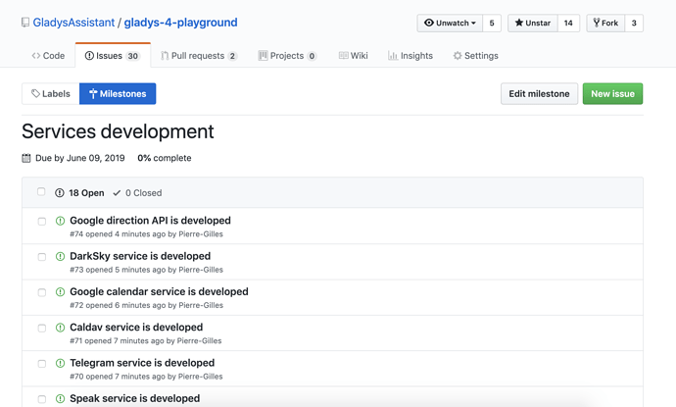Click the forks count 3

(634, 23)
